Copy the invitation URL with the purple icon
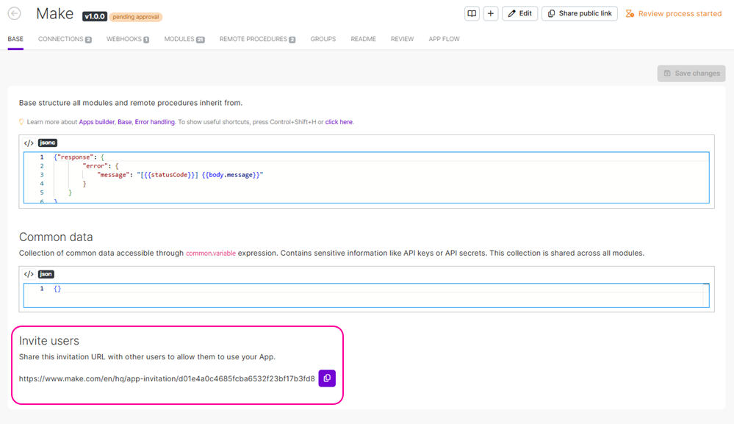734x424 pixels. [x=327, y=378]
